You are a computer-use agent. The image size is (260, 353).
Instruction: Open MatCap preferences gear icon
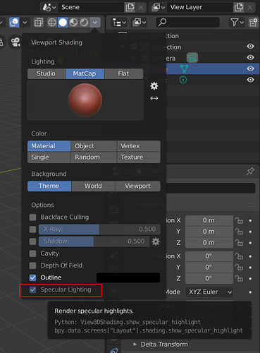(154, 86)
